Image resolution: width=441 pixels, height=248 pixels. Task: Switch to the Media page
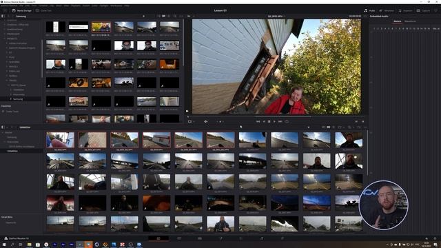click(158, 238)
